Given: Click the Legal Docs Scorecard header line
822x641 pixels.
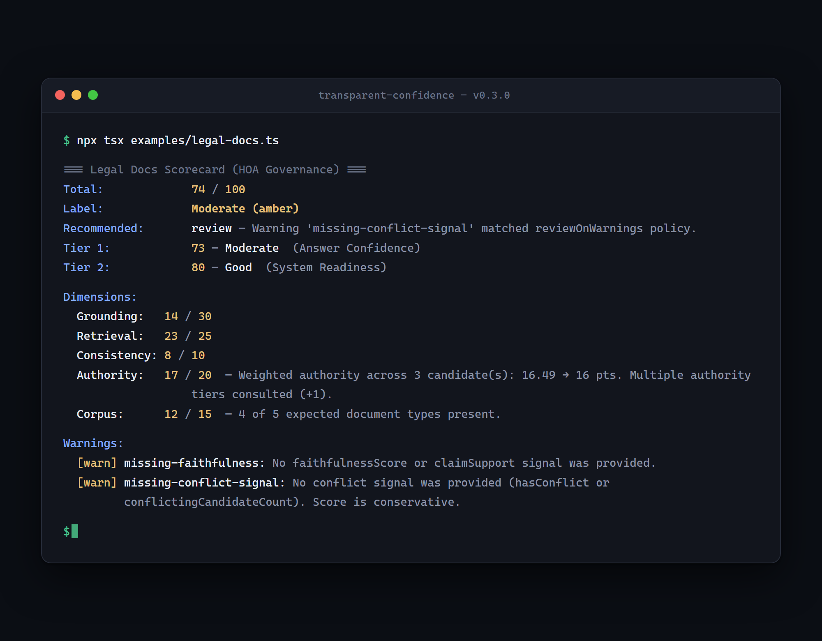Looking at the screenshot, I should (215, 170).
